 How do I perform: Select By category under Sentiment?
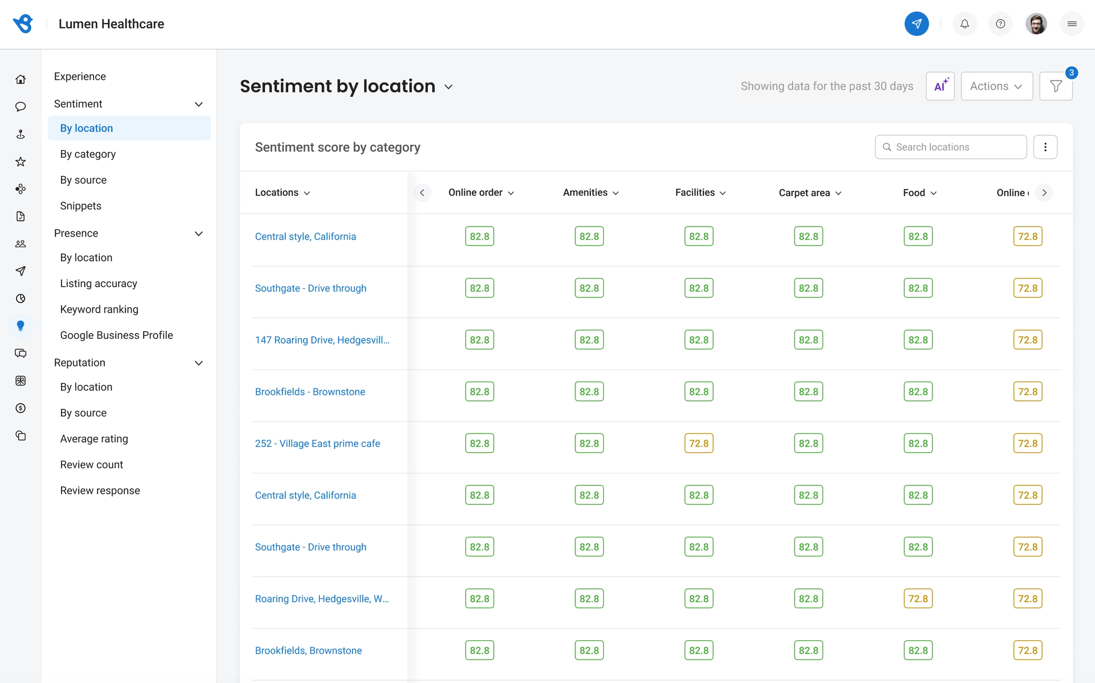coord(88,154)
